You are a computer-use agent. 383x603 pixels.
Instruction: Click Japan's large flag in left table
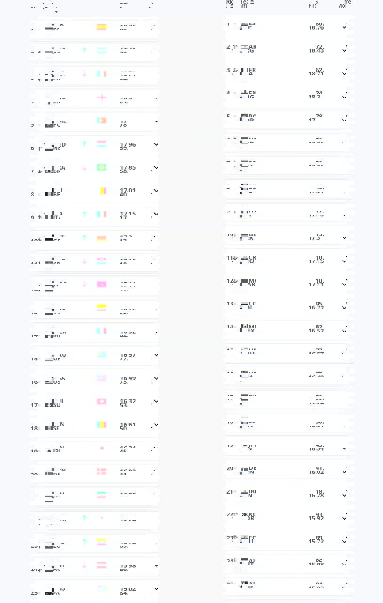pos(102,448)
